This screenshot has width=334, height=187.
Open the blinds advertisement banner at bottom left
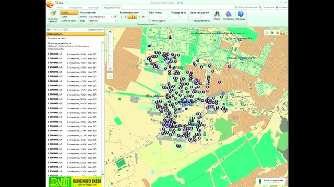pyautogui.click(x=75, y=182)
